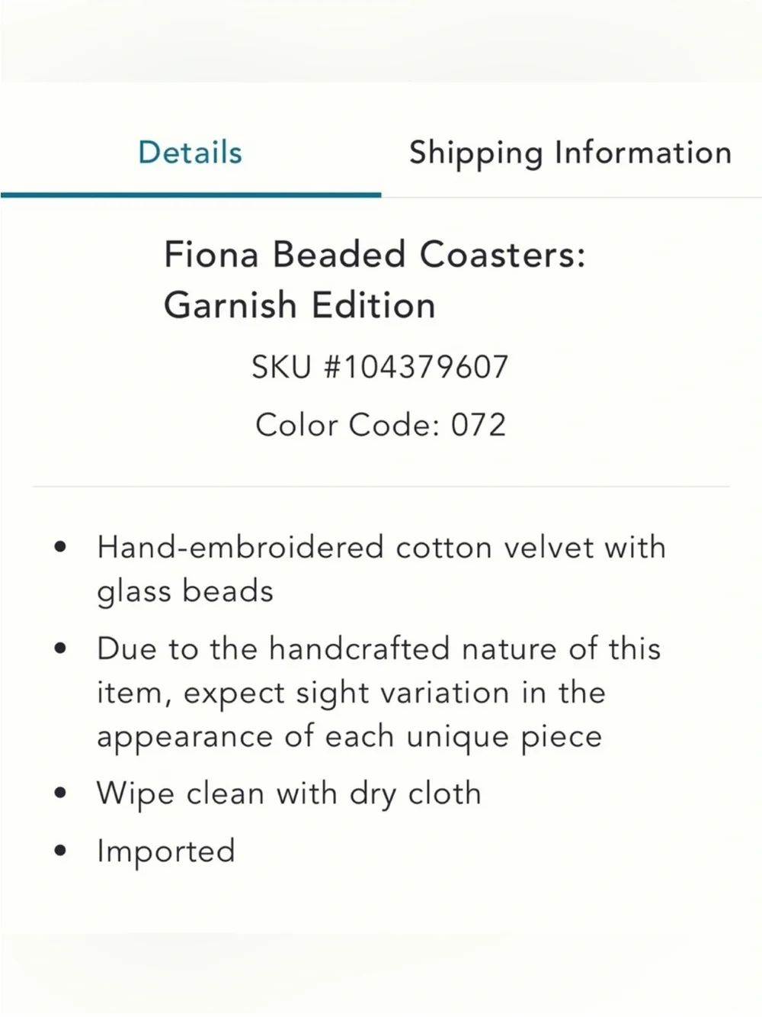
Task: Switch to the Details tab
Action: [190, 153]
